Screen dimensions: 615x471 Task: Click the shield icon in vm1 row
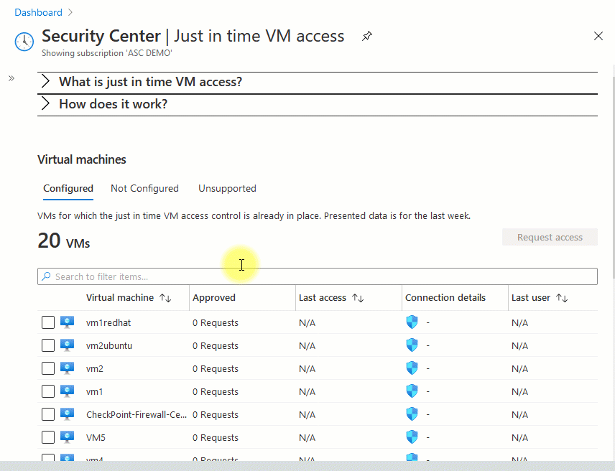412,391
